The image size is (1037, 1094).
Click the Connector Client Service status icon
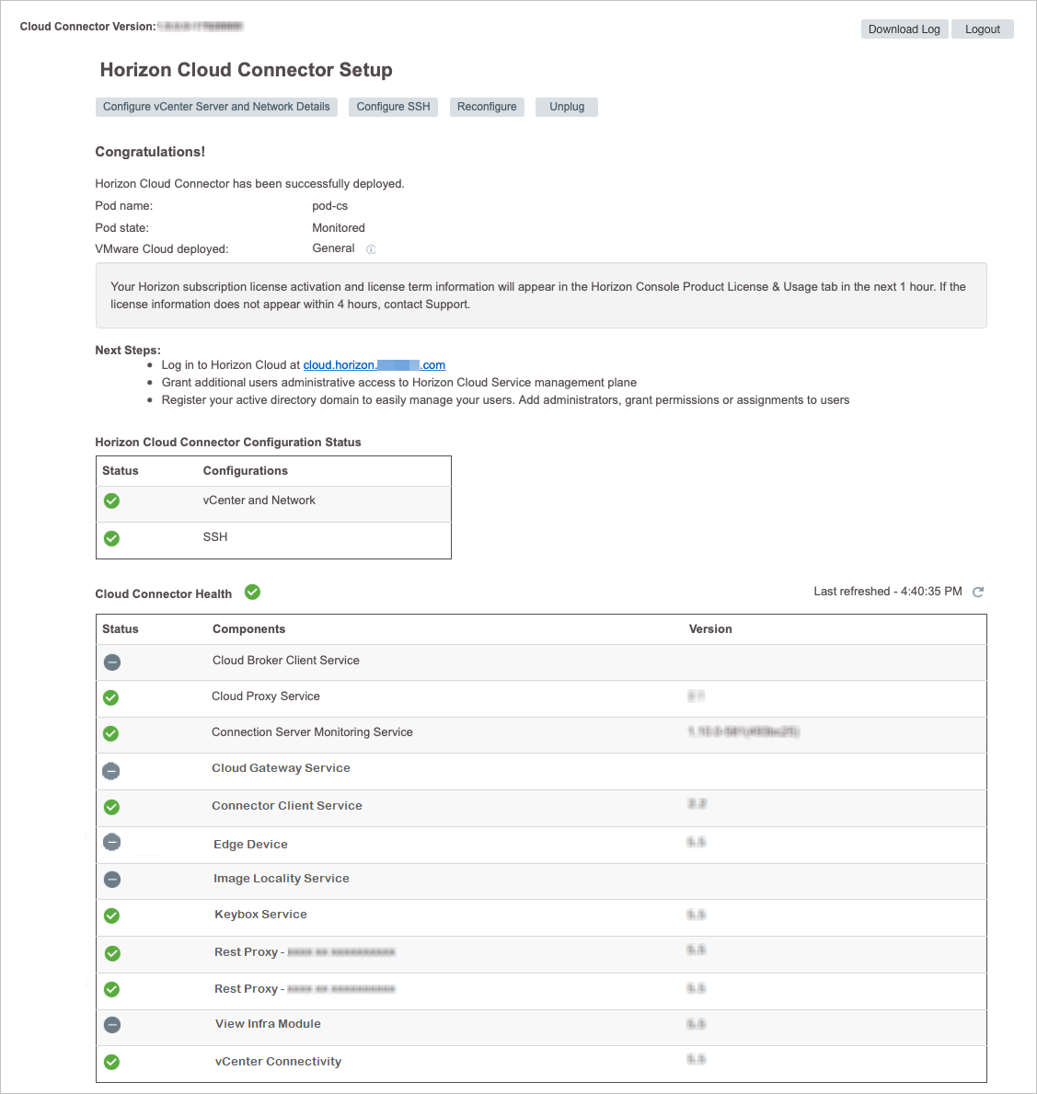tap(111, 807)
